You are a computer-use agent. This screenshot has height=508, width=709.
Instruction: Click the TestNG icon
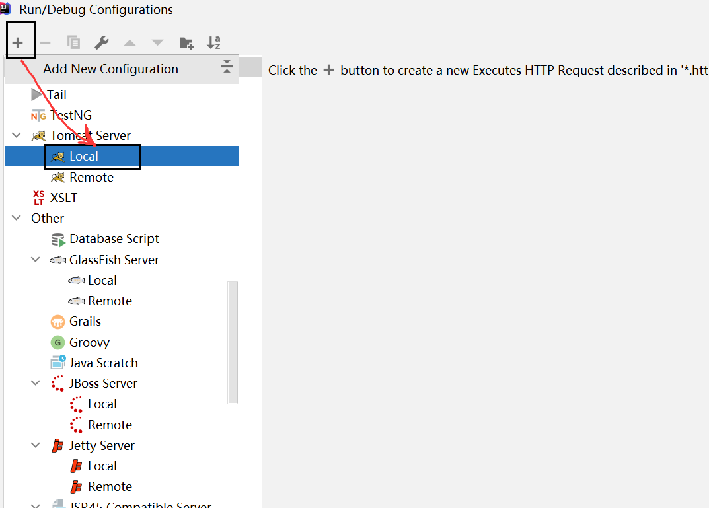pyautogui.click(x=38, y=116)
